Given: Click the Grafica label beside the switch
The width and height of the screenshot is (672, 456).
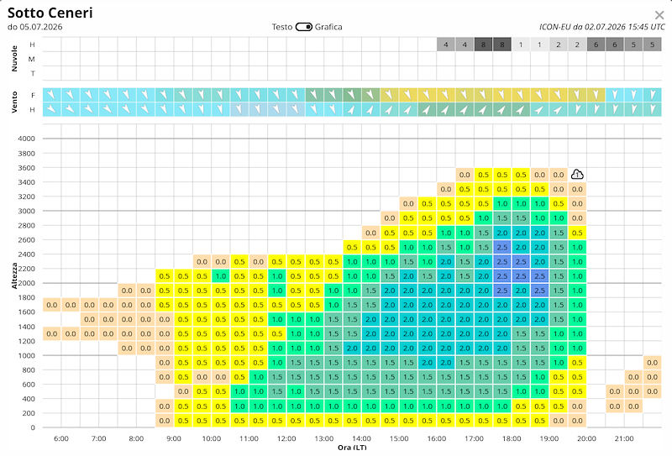Looking at the screenshot, I should pos(328,27).
